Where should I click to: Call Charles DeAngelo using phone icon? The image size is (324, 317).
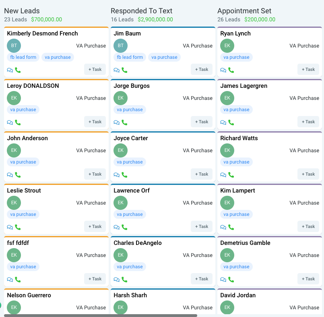click(124, 280)
